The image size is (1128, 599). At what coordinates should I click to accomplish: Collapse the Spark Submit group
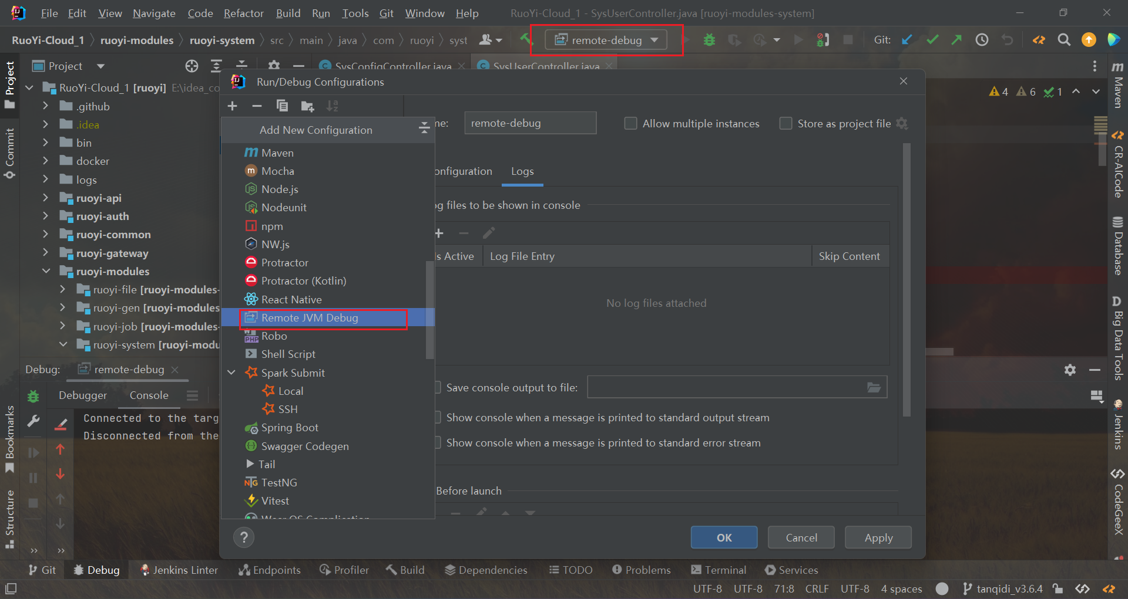[x=231, y=373]
